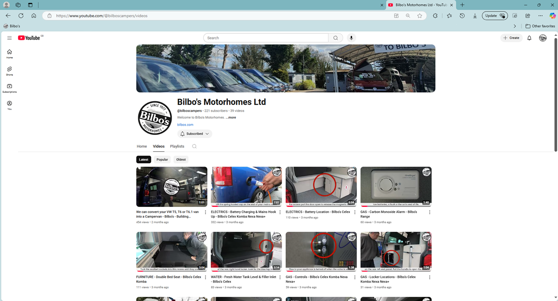Open options for GAS Locker Locations video
This screenshot has height=301, width=558.
pos(430,277)
